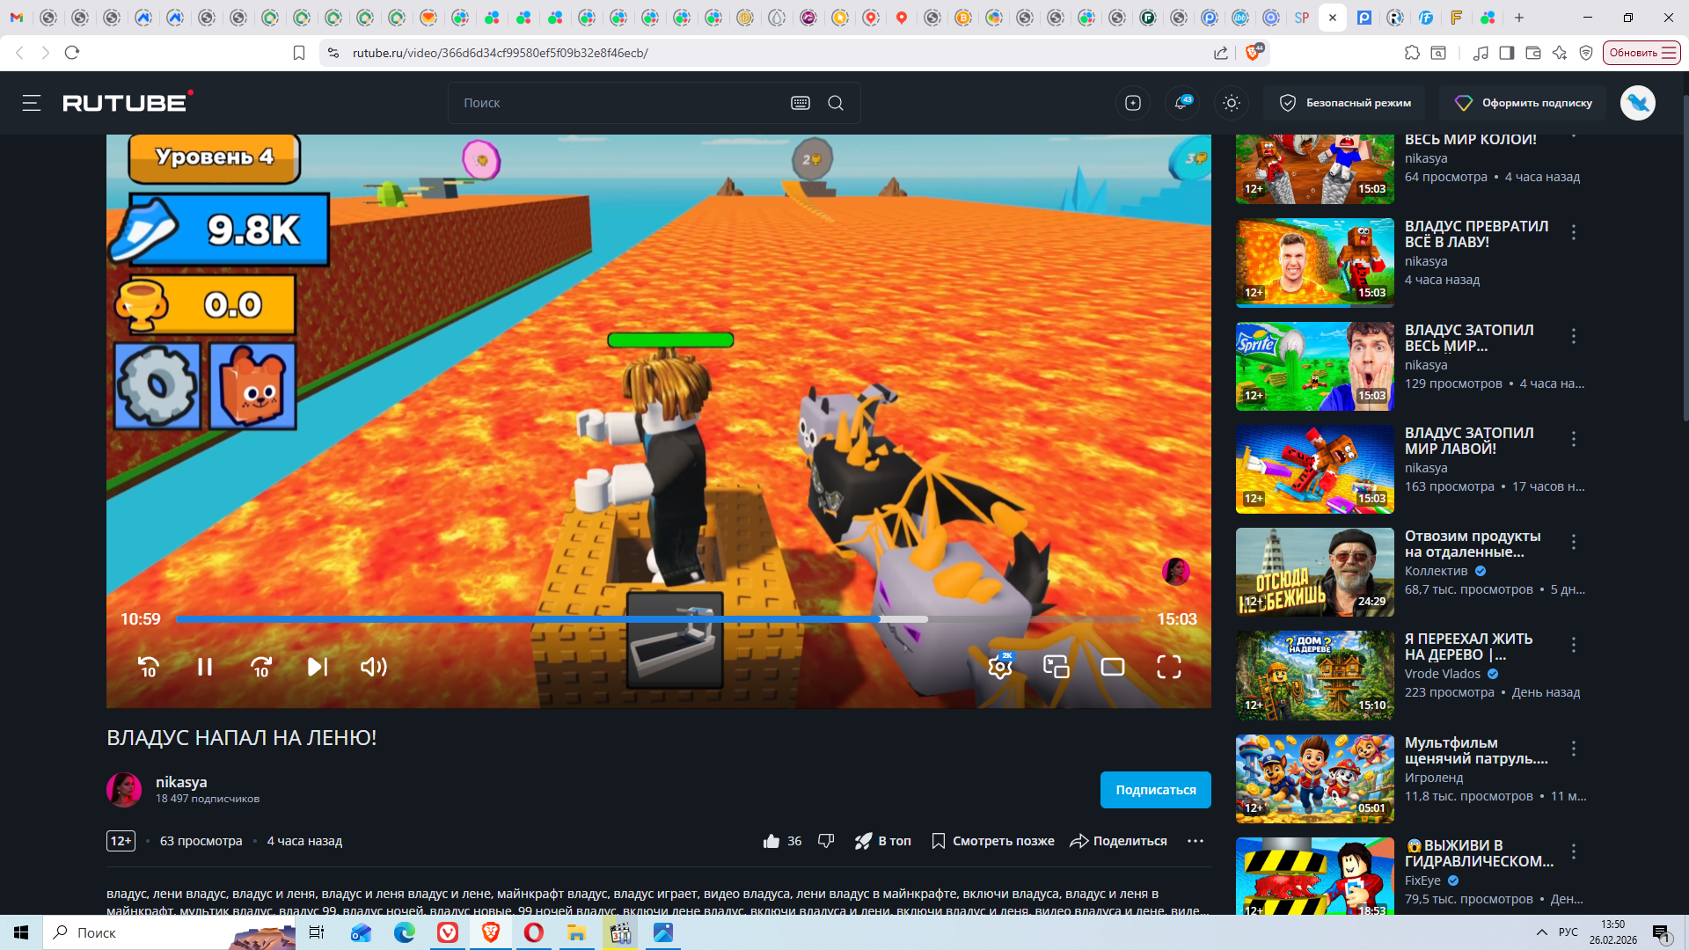Click Поделиться to share video
1689x950 pixels.
(1118, 841)
